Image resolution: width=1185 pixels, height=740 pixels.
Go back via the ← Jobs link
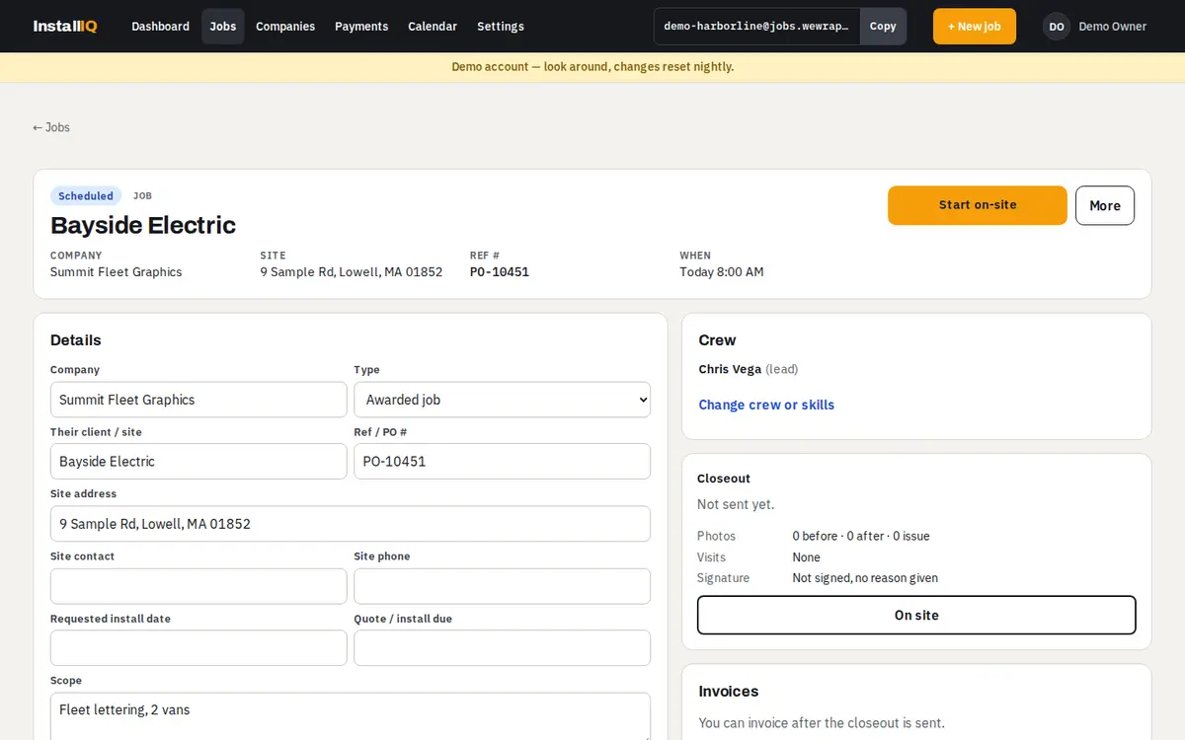(x=51, y=127)
